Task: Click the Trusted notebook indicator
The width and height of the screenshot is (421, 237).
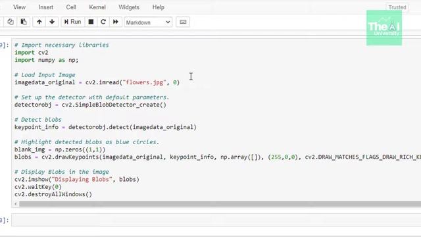Action: click(x=397, y=7)
